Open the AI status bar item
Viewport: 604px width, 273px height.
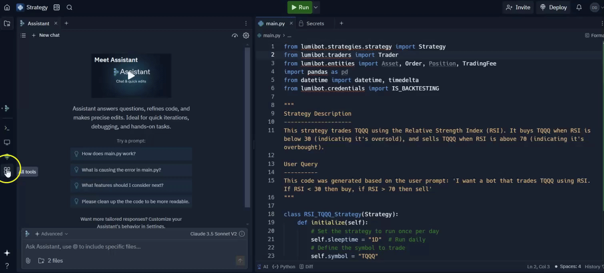click(263, 267)
